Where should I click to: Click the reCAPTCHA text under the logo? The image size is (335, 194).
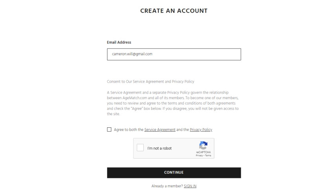203,152
